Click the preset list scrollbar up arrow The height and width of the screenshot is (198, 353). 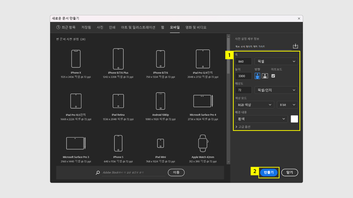click(x=228, y=36)
